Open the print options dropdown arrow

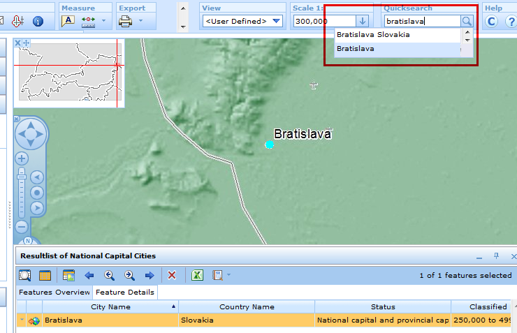tap(140, 21)
